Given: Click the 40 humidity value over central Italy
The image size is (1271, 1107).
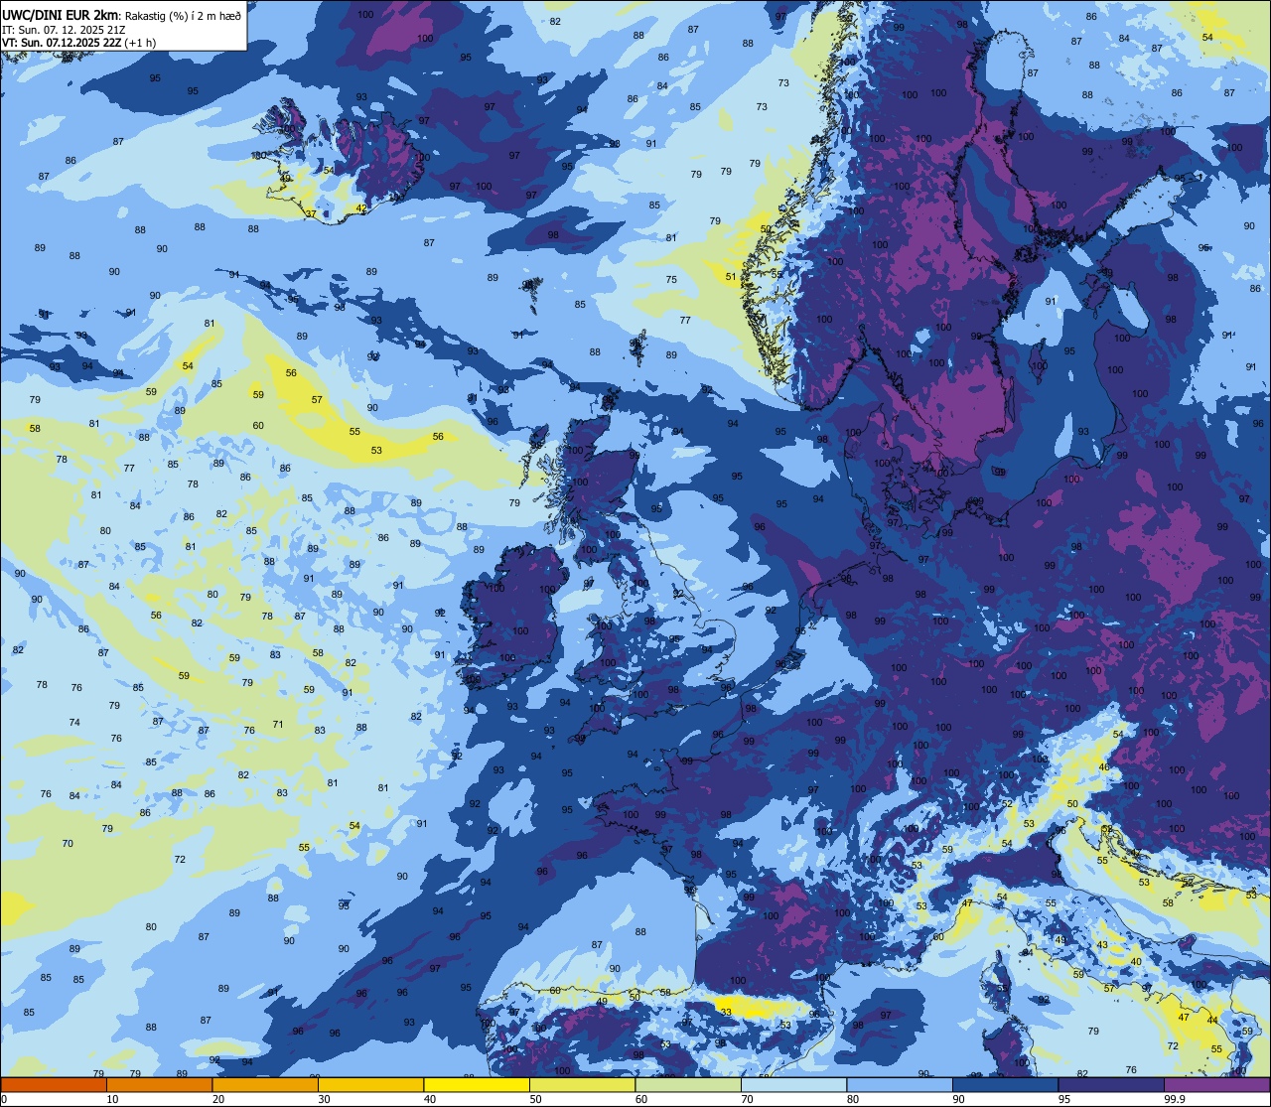Looking at the screenshot, I should (x=1136, y=961).
